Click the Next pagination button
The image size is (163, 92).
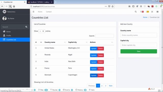pos(111,86)
